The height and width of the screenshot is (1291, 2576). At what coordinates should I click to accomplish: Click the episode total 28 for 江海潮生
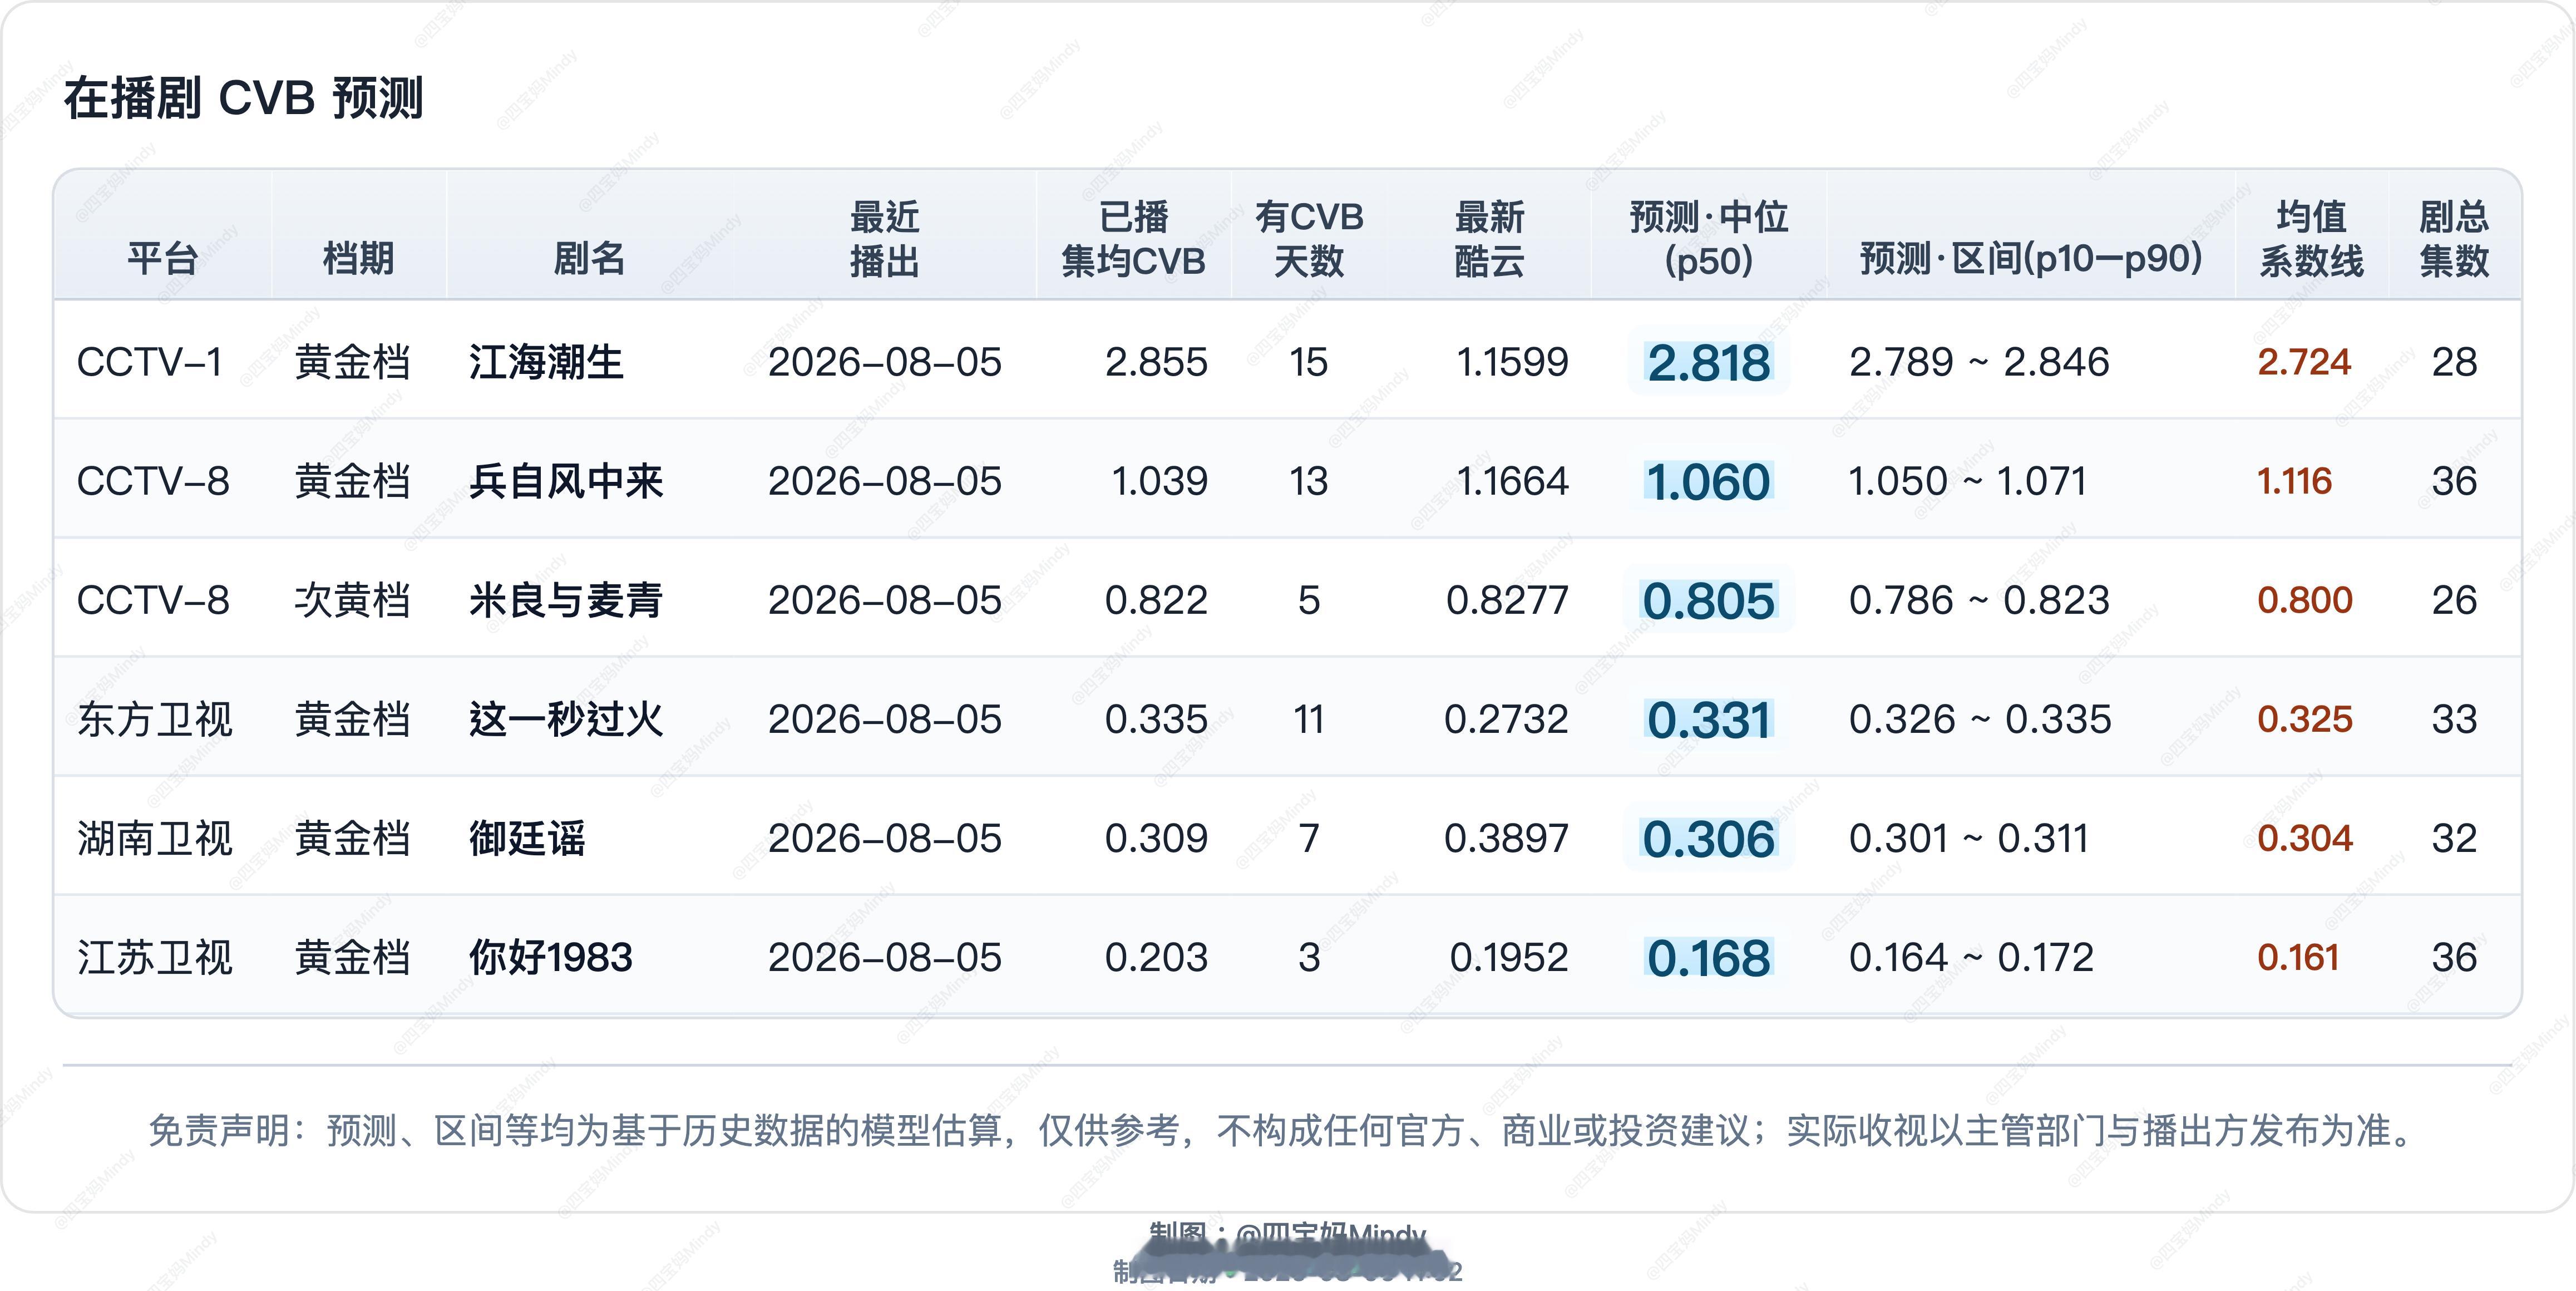click(x=2454, y=362)
